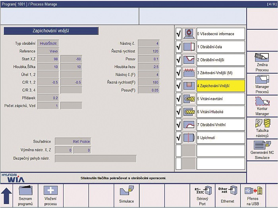Open Ethernet transfer option
The width and height of the screenshot is (278, 208).
[228, 196]
